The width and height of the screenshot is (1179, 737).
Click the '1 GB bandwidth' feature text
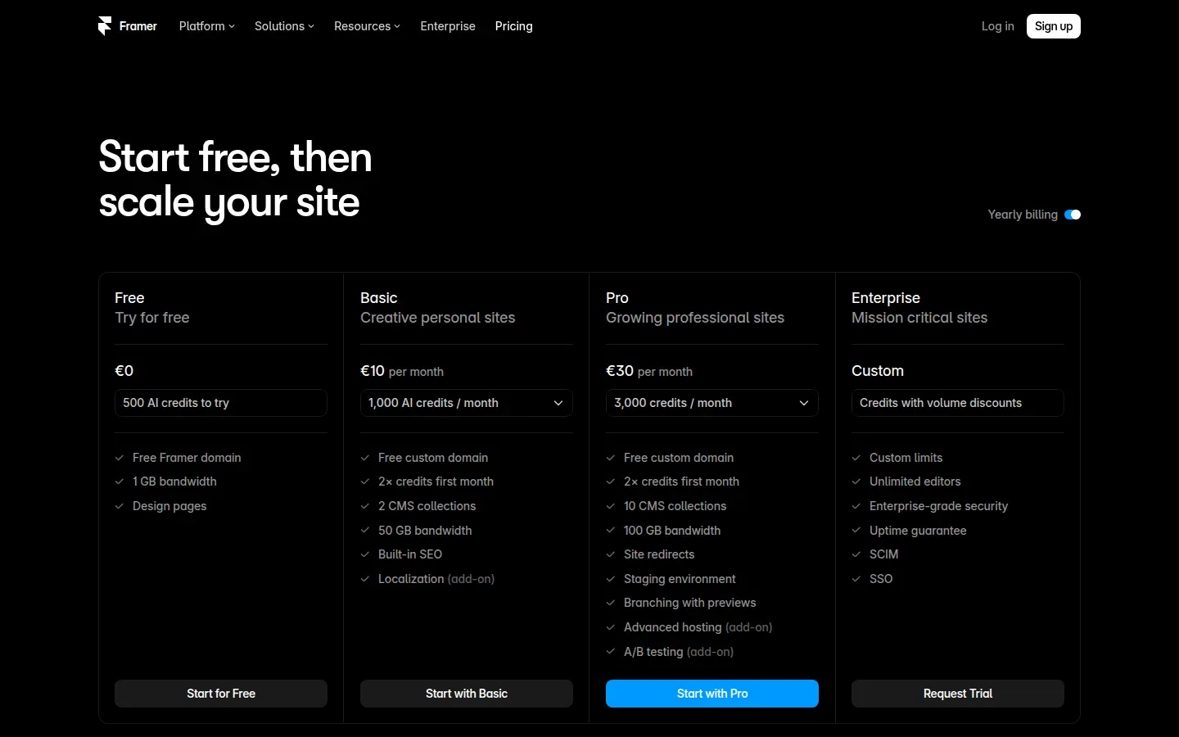tap(174, 482)
